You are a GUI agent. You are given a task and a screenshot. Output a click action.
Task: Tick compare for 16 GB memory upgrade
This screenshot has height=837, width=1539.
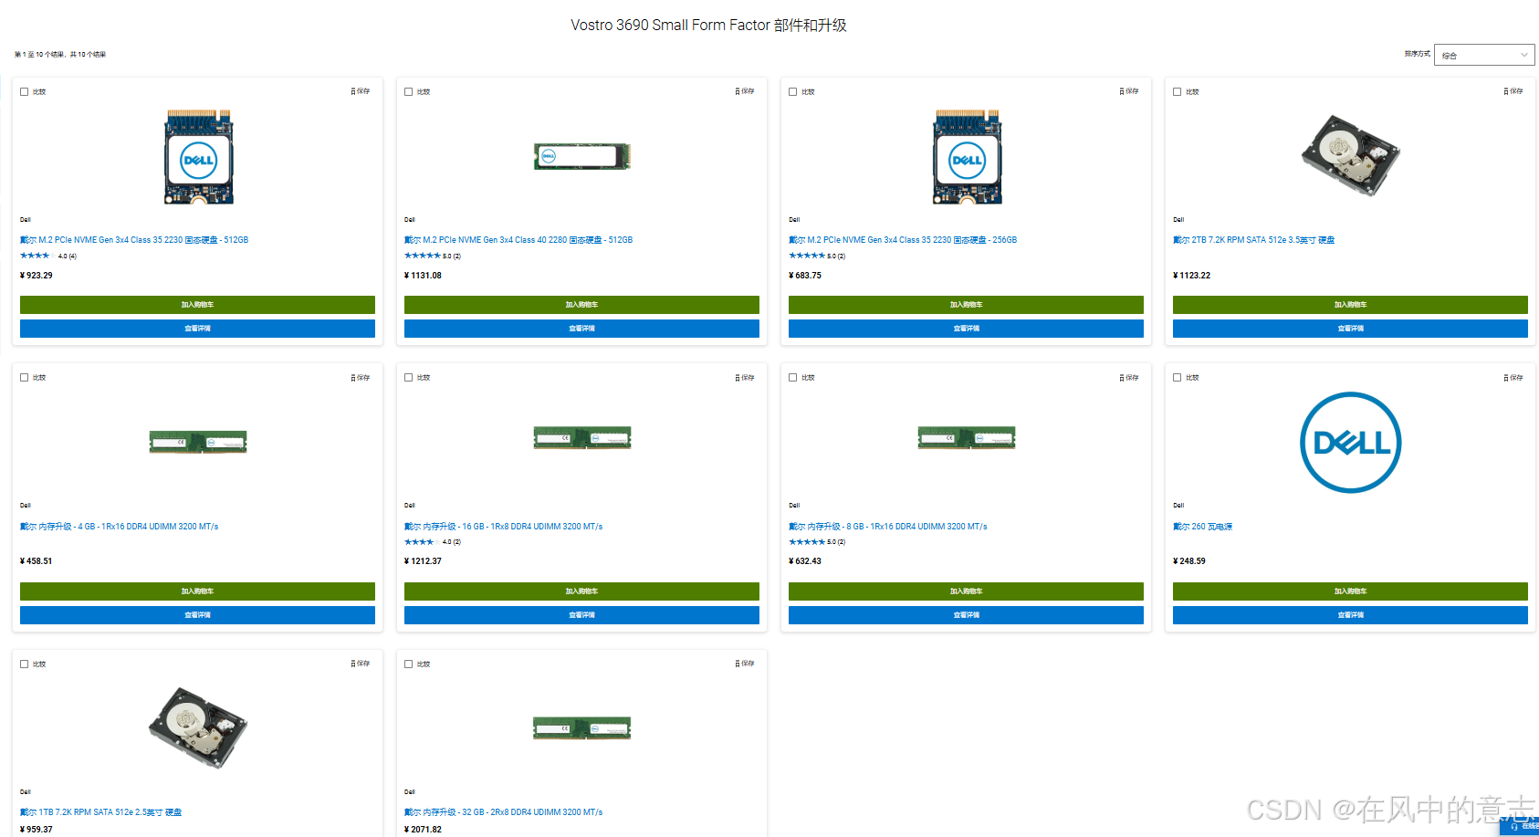click(409, 378)
